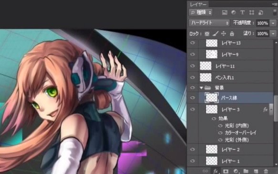Hide the 光彩 (内側) effect
Screen dimensions: 278x174
(220, 126)
